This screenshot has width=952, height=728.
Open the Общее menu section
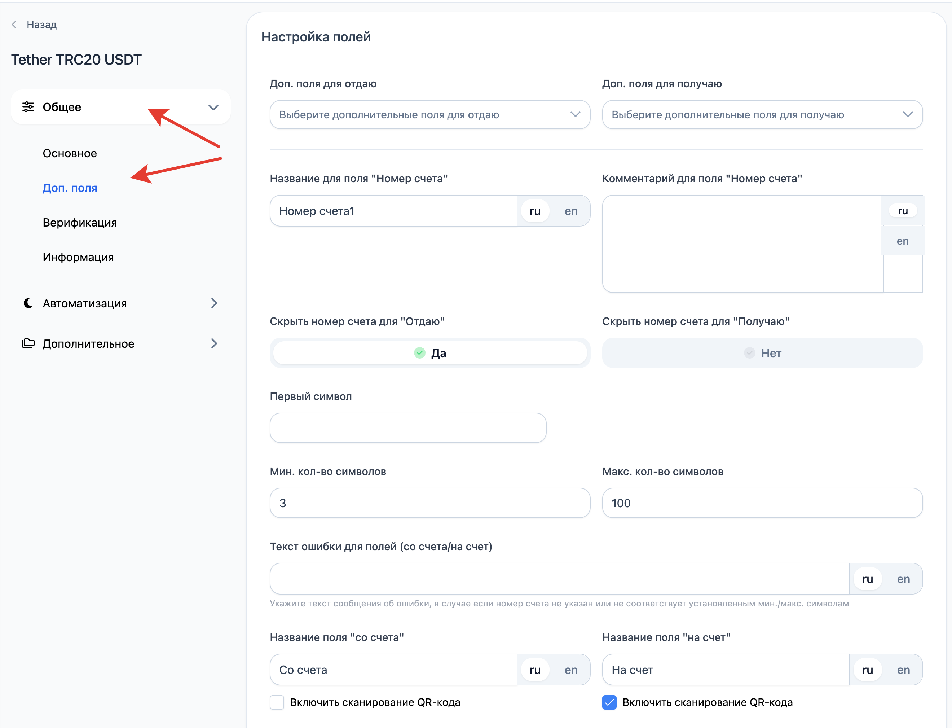pos(120,107)
